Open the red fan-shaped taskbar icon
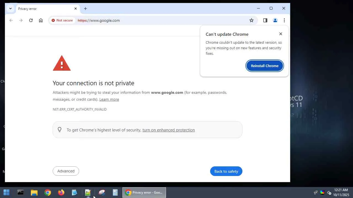Screen dimensions: 353x198 [102, 193]
